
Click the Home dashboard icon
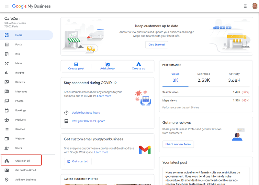pos(6,35)
